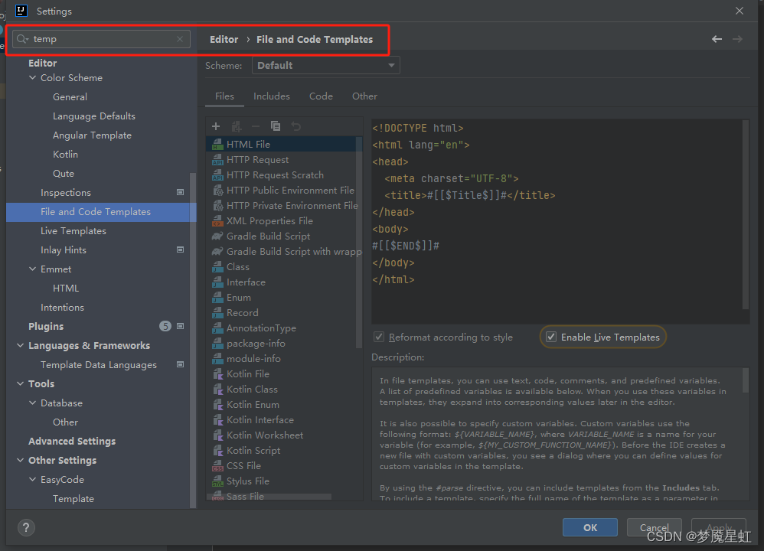Click the remove template minus icon
Screen dimensions: 764x551
[256, 127]
